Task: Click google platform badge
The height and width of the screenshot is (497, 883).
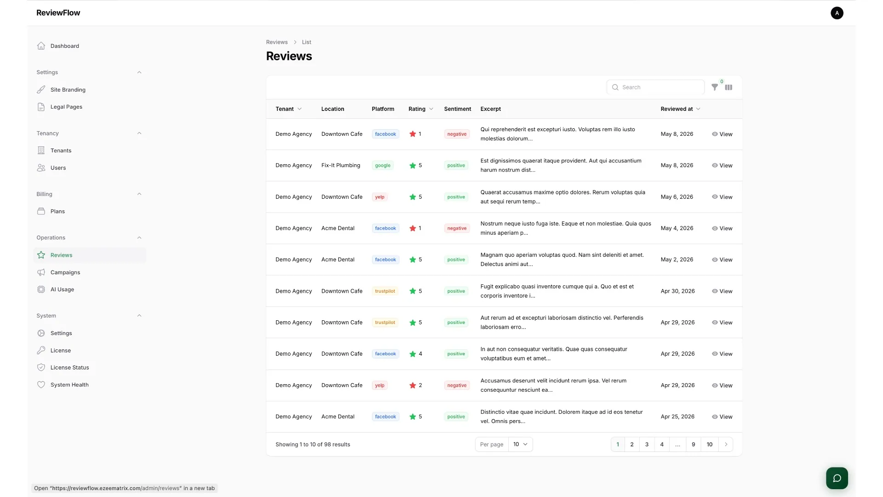Action: pos(383,166)
